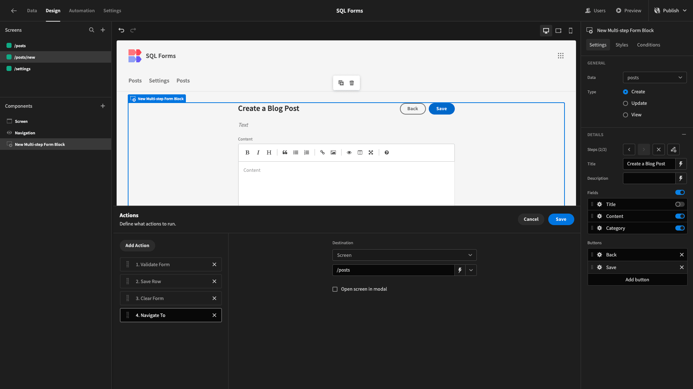This screenshot has width=693, height=389.
Task: Toggle fullscreen editor mode
Action: (371, 153)
